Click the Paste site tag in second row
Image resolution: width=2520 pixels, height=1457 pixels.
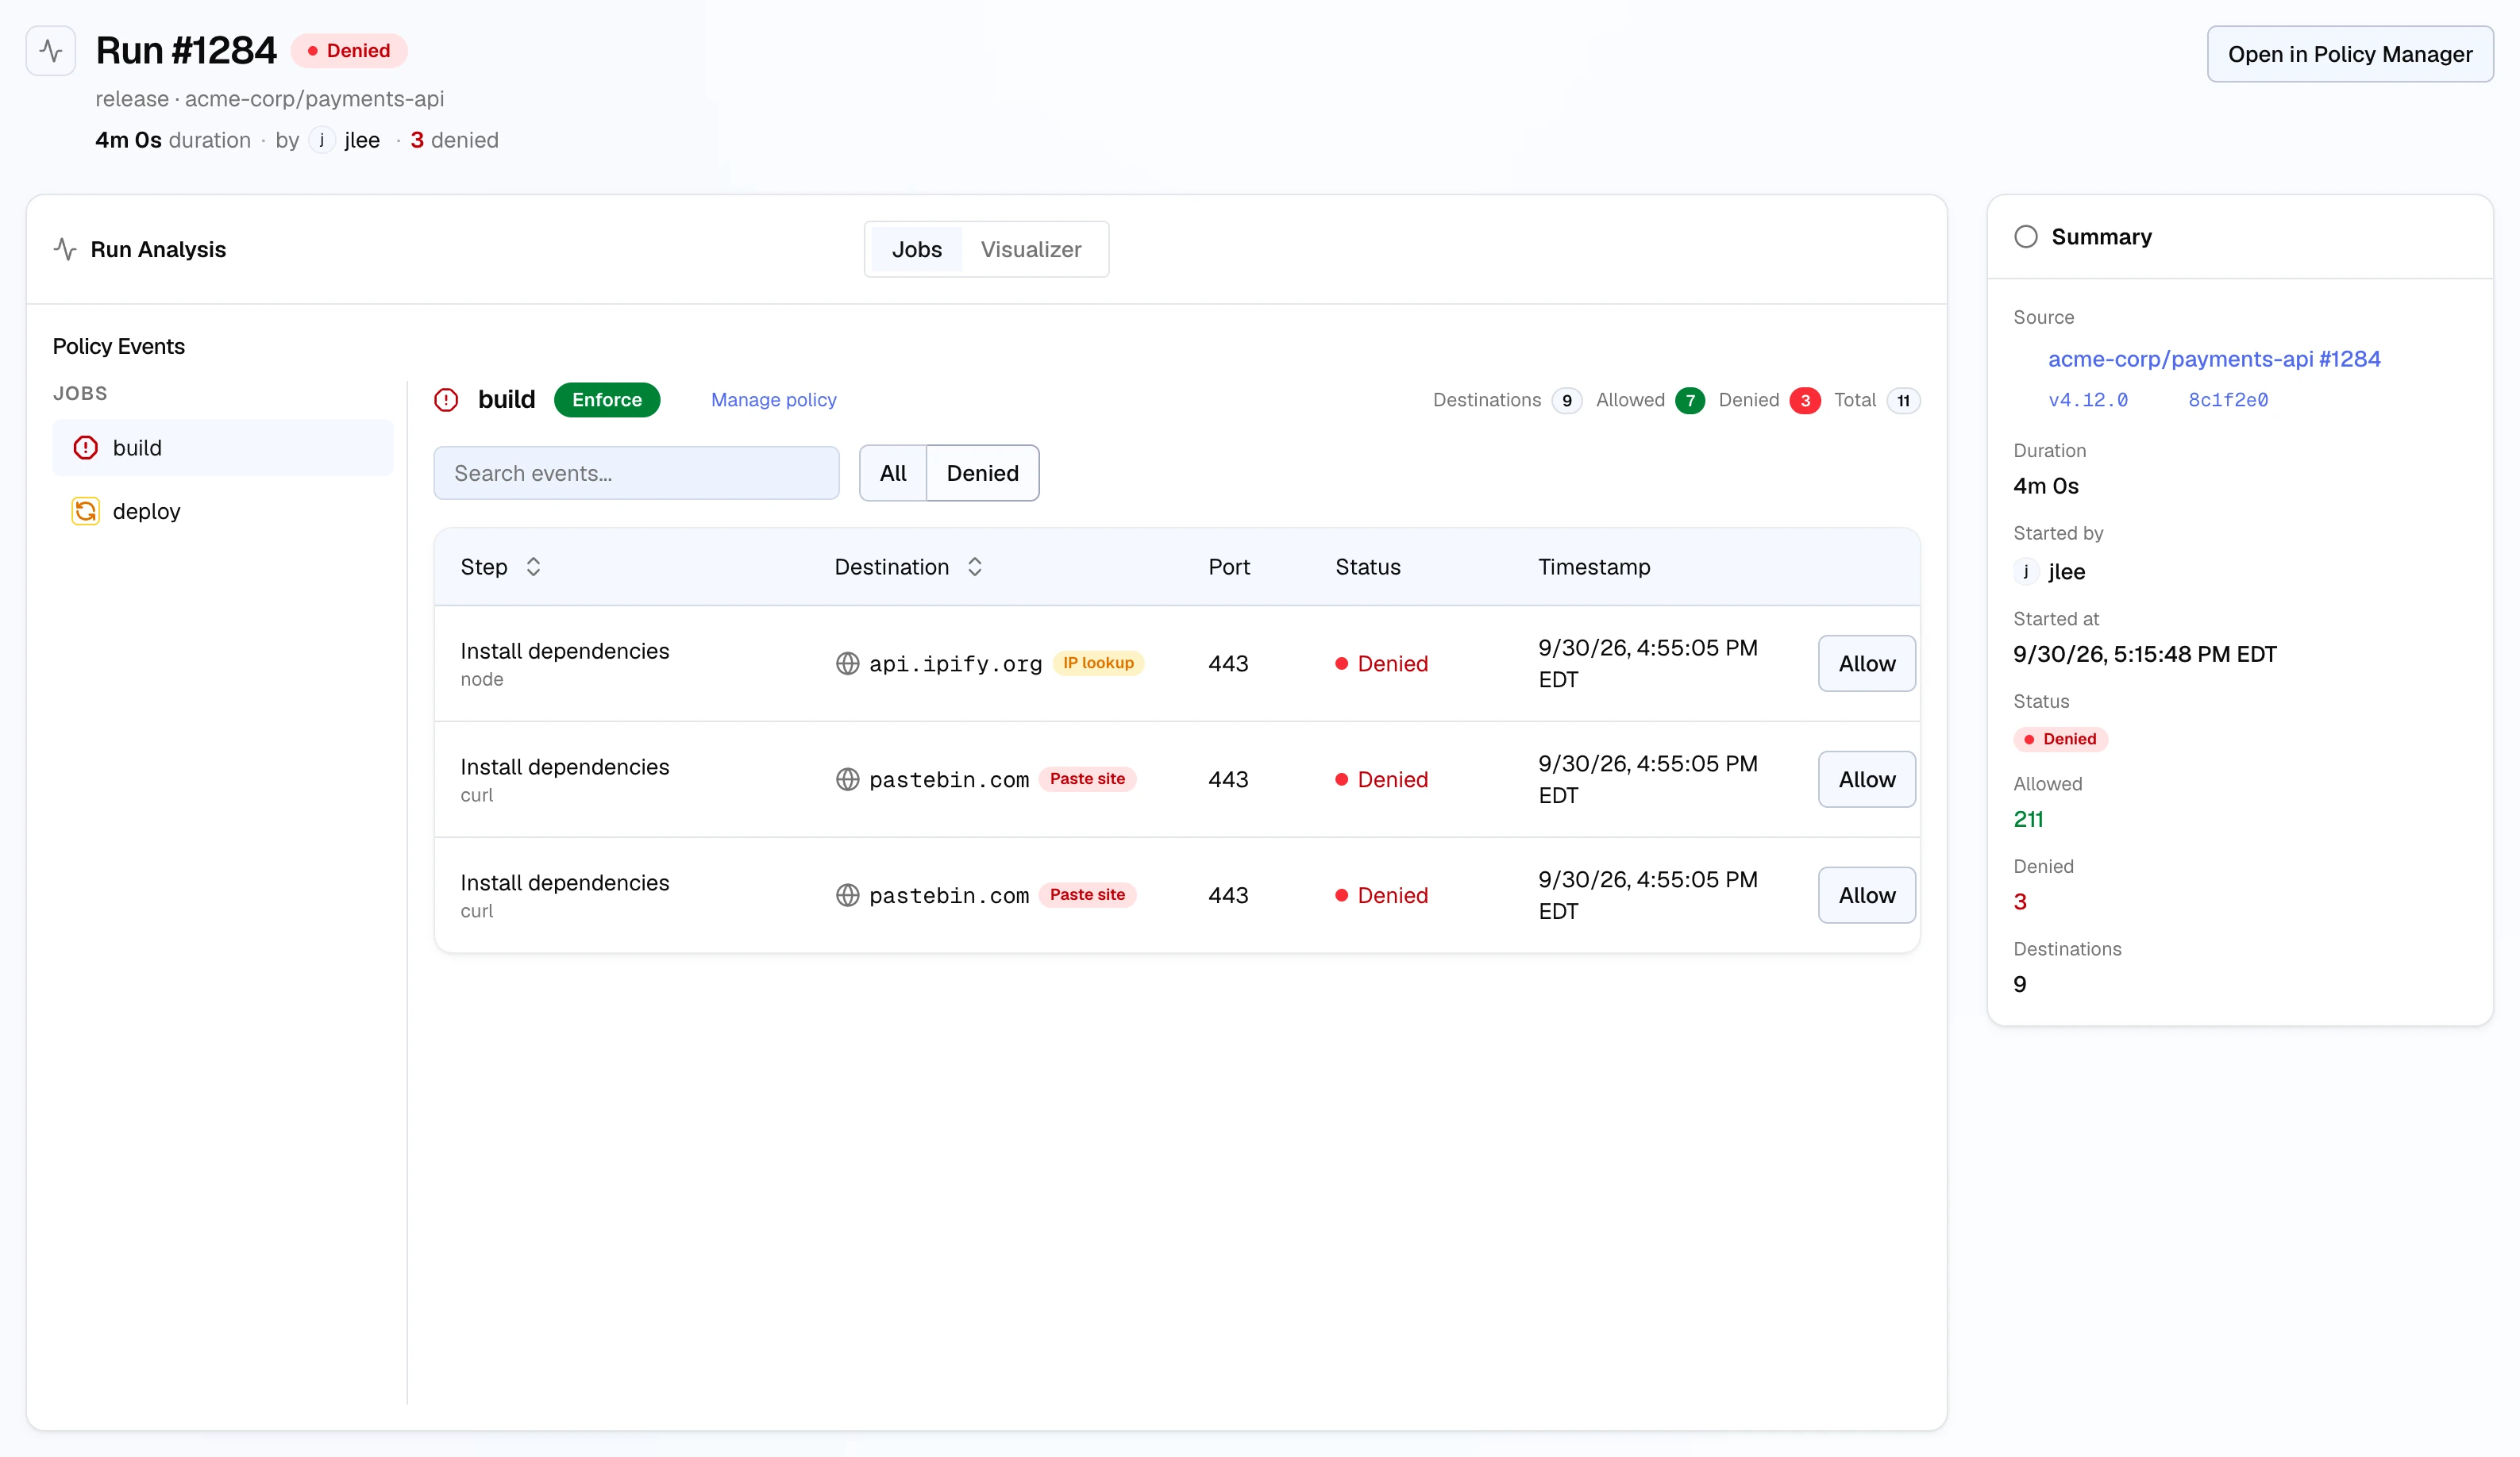[1087, 779]
